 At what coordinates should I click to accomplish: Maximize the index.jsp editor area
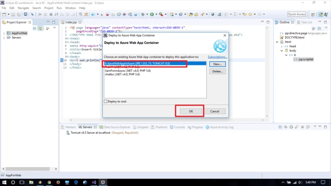click(268, 22)
